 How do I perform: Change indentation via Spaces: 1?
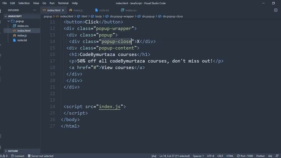[198, 156]
